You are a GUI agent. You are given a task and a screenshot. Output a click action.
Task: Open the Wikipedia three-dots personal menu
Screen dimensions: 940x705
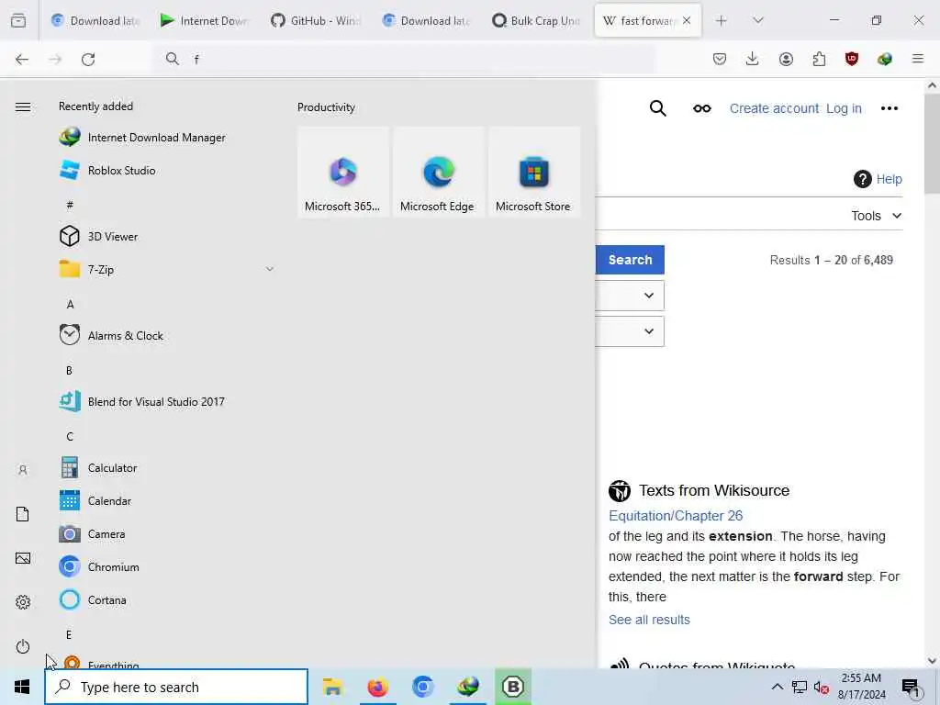click(x=889, y=108)
